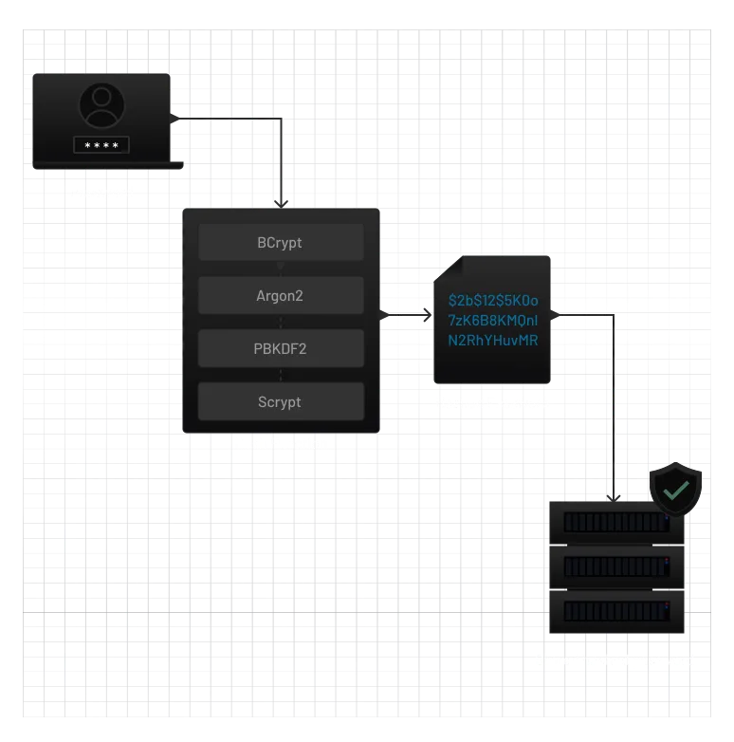The height and width of the screenshot is (742, 734).
Task: Click the hash line reading N2RhYHuvMR
Action: (x=493, y=341)
